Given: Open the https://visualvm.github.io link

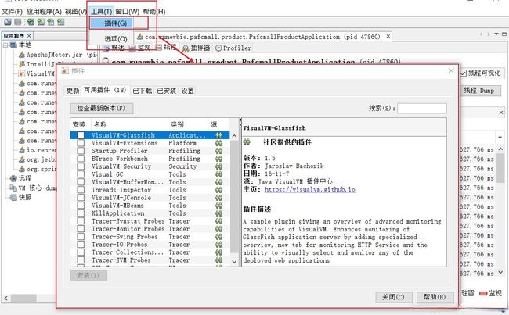Looking at the screenshot, I should [309, 189].
